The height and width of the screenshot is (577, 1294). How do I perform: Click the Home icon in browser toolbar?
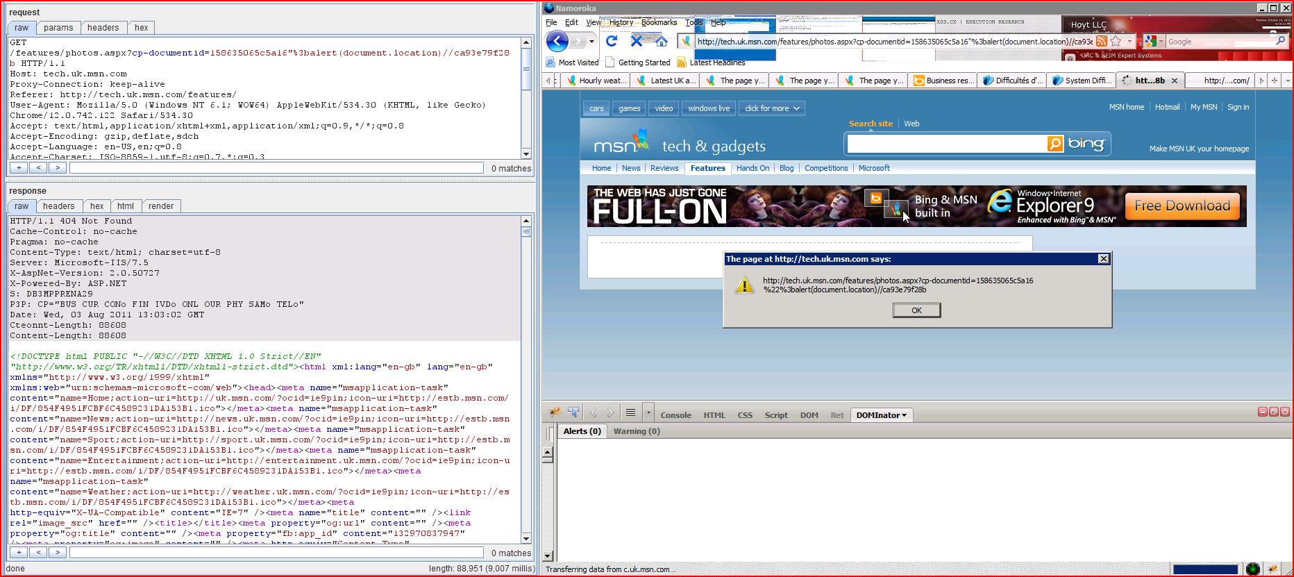[x=661, y=41]
